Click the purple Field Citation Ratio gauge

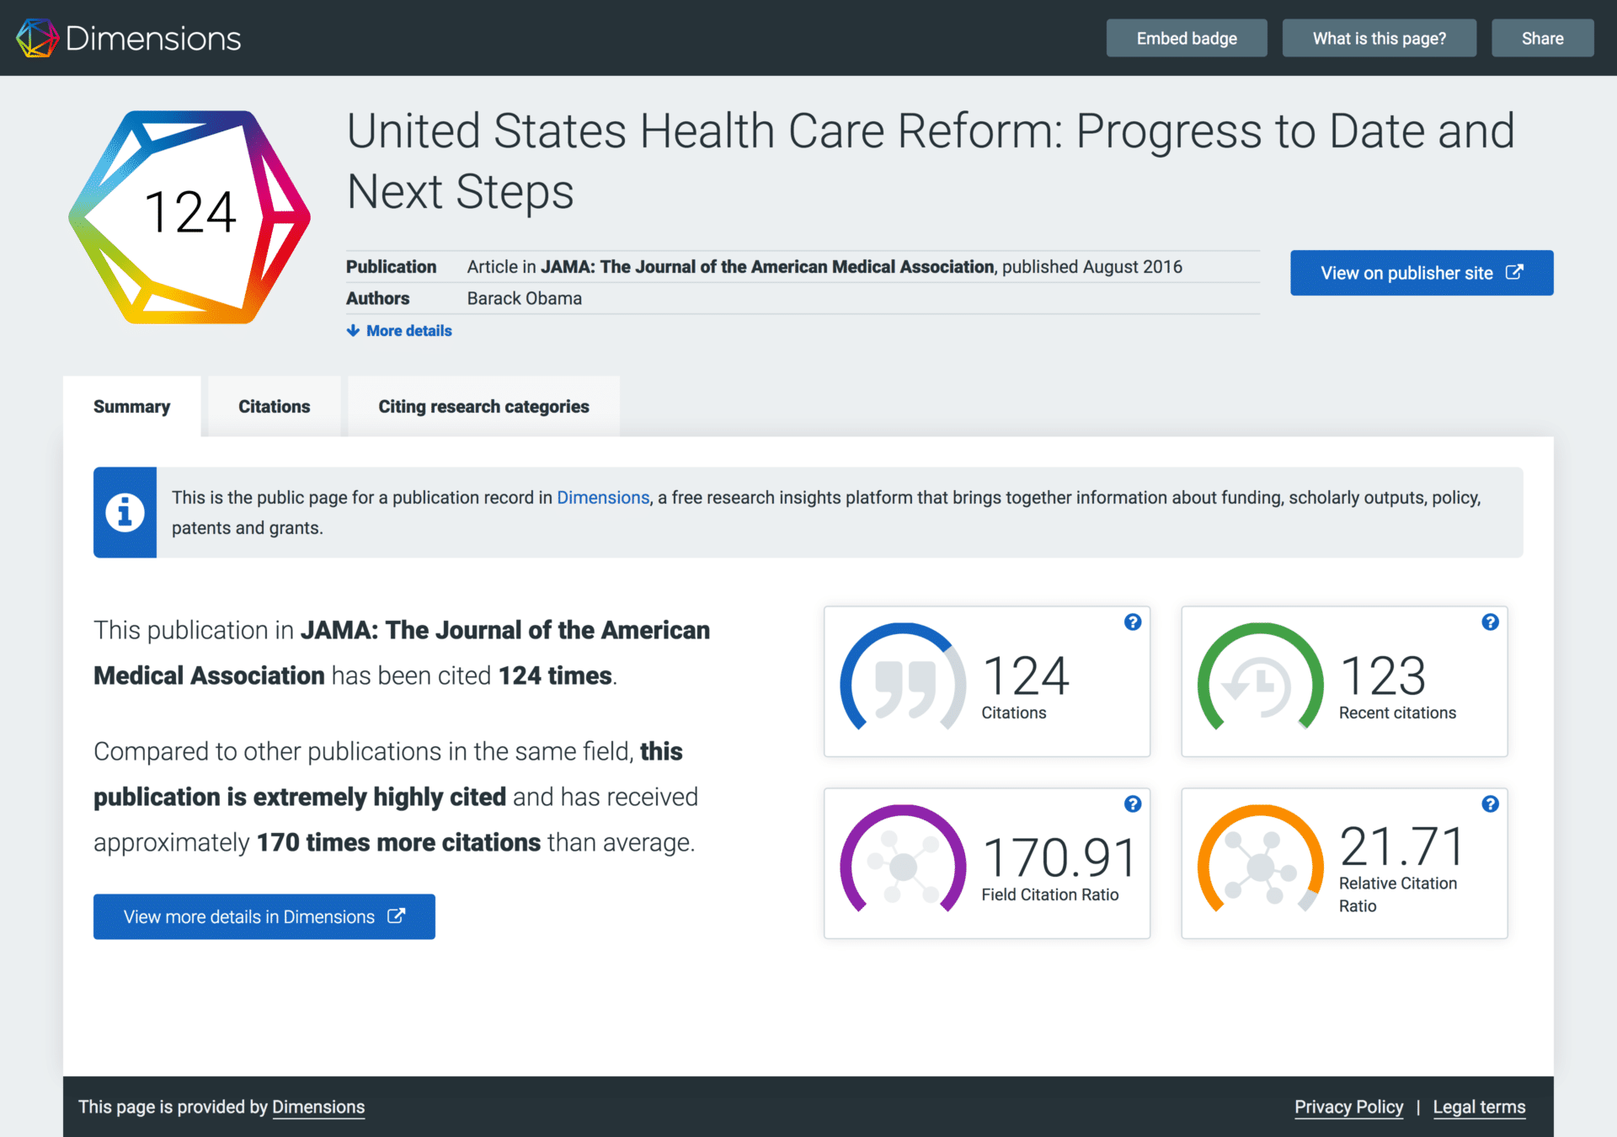[903, 862]
